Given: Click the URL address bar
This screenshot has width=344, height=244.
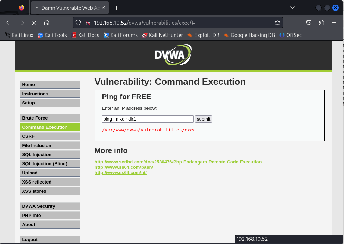Looking at the screenshot, I should click(178, 23).
